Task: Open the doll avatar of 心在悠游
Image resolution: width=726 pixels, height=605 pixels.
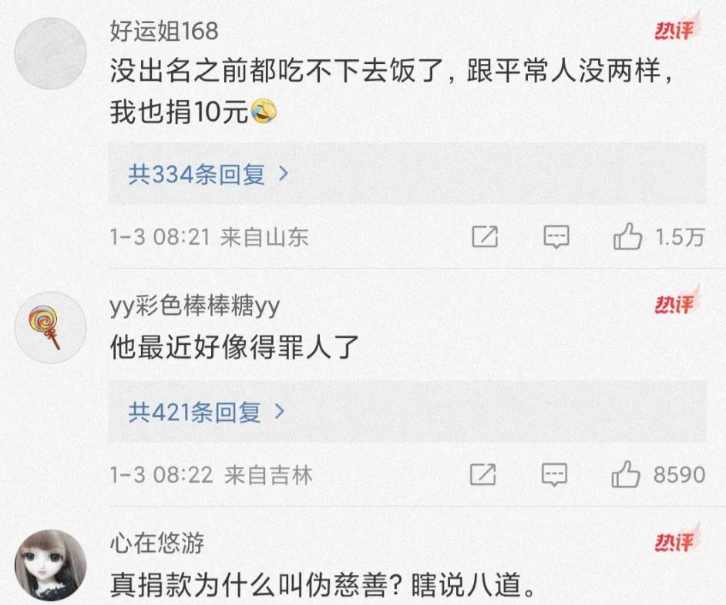Action: 50,566
